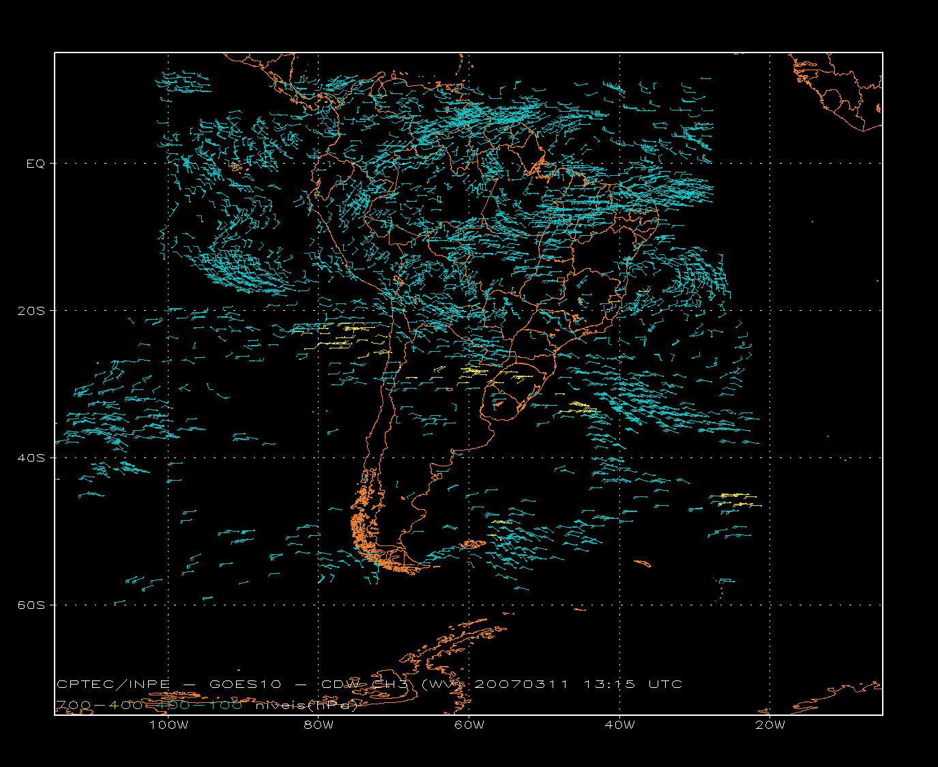Click the '100W' longitude label

coord(168,725)
